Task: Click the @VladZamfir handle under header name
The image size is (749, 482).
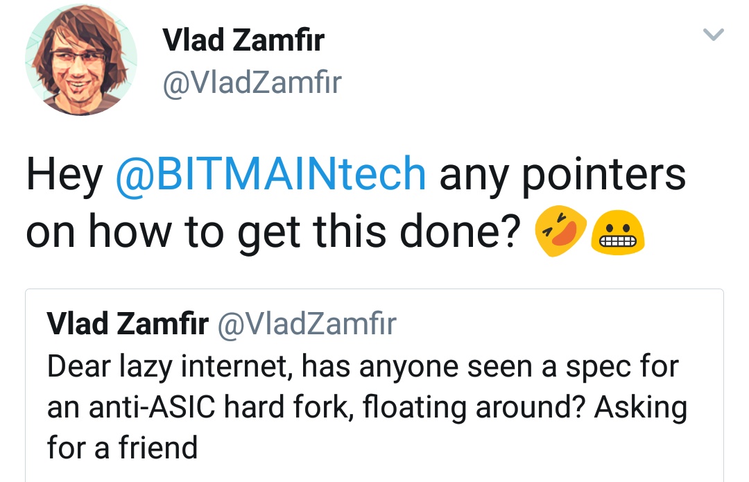Action: pos(251,83)
